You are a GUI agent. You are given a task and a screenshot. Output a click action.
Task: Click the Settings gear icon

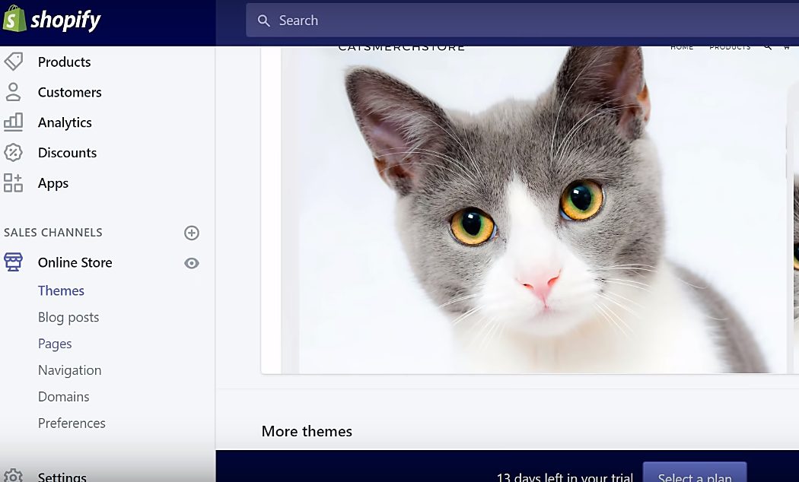(13, 476)
